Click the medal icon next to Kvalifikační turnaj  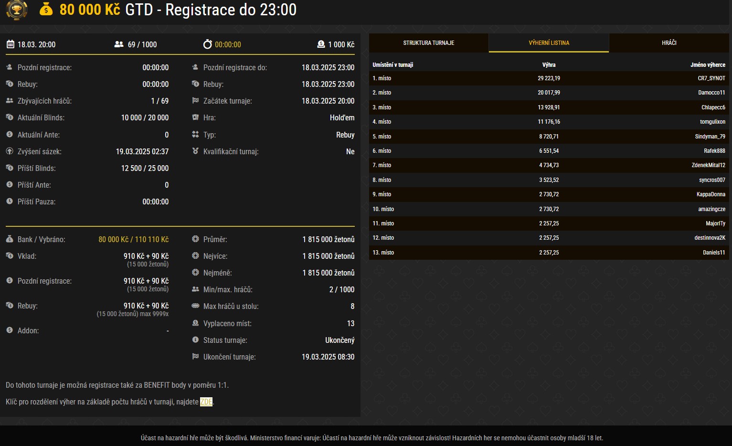[x=195, y=151]
